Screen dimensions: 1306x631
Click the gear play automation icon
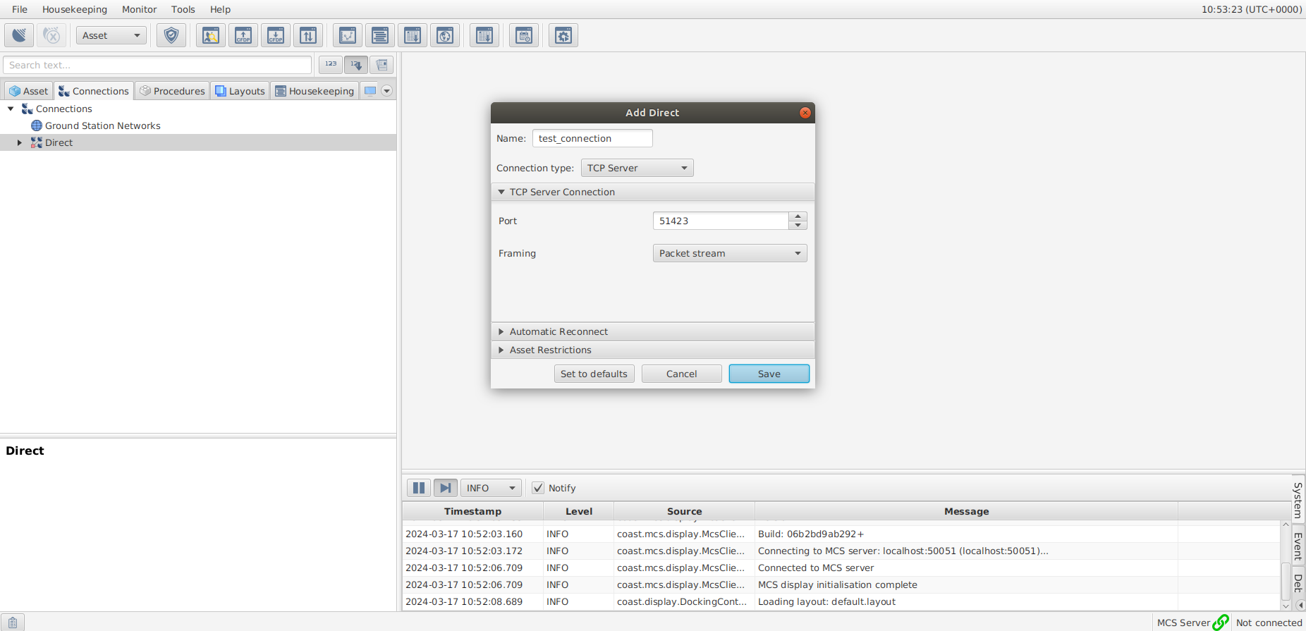coord(563,35)
